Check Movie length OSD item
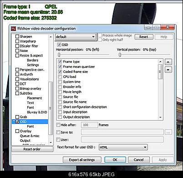The height and width of the screenshot is (178, 183). click(60, 92)
